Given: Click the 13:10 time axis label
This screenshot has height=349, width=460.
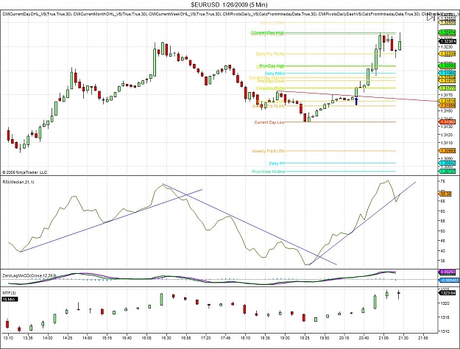Looking at the screenshot, I should [x=8, y=338].
